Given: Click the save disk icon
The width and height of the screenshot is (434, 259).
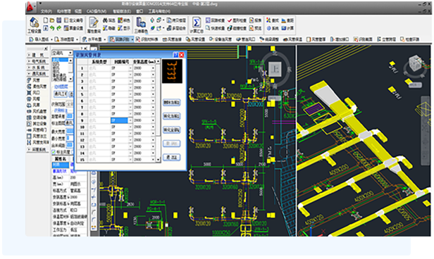Looking at the screenshot, I should pos(59,20).
